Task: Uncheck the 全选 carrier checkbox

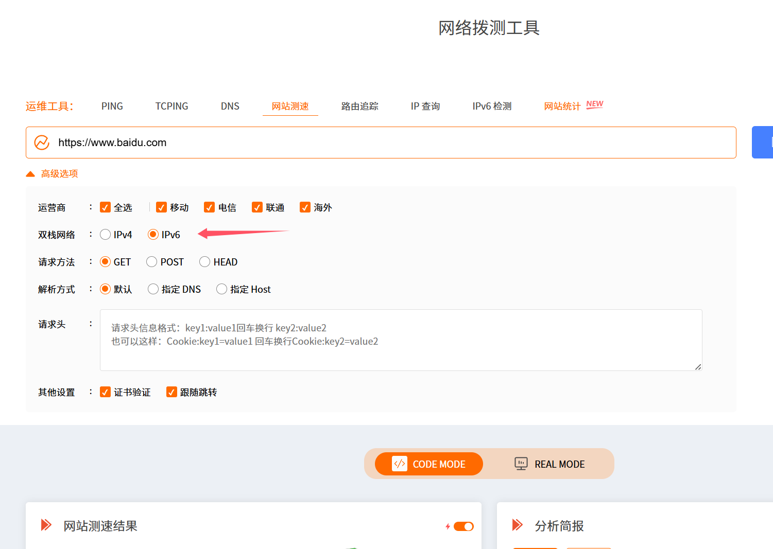Action: [105, 207]
